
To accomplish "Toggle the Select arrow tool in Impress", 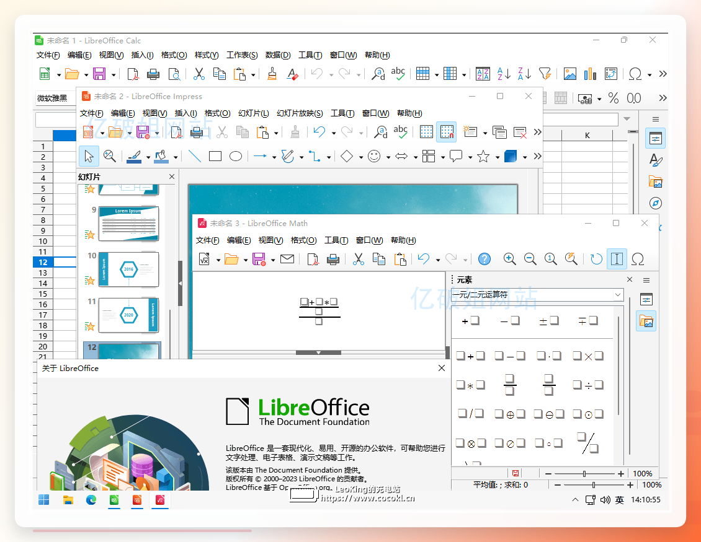I will tap(89, 156).
